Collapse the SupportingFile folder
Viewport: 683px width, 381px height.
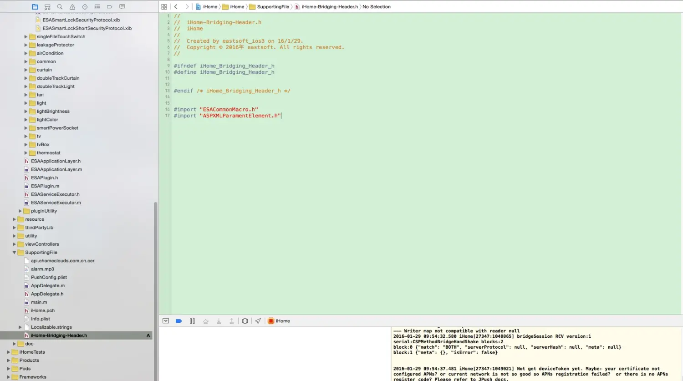pyautogui.click(x=14, y=253)
